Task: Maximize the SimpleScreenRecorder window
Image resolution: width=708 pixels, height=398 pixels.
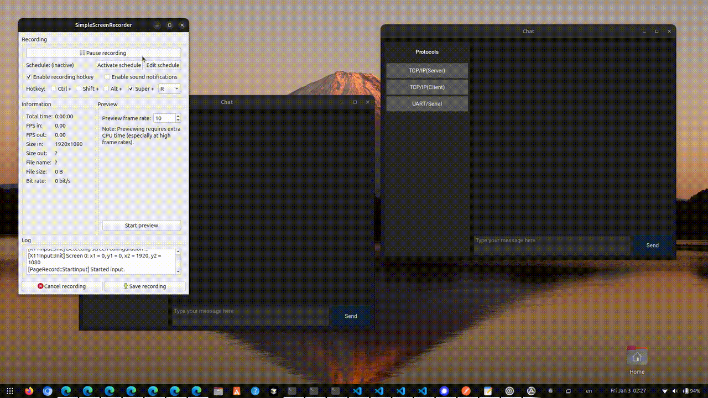Action: [169, 25]
